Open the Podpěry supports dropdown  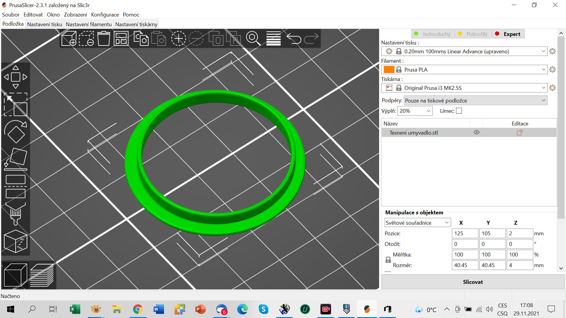475,100
